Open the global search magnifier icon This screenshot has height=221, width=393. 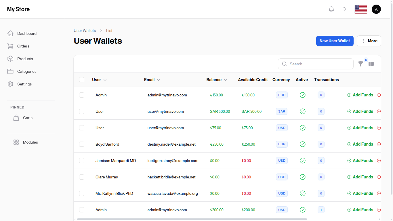pos(345,9)
